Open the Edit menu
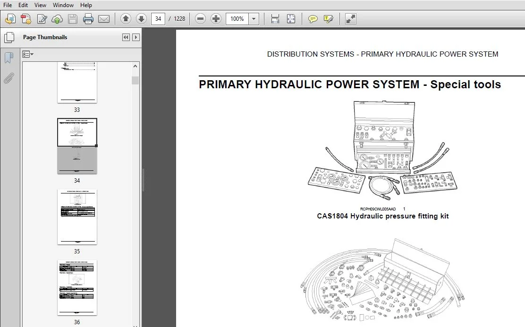The height and width of the screenshot is (327, 525). [x=23, y=5]
